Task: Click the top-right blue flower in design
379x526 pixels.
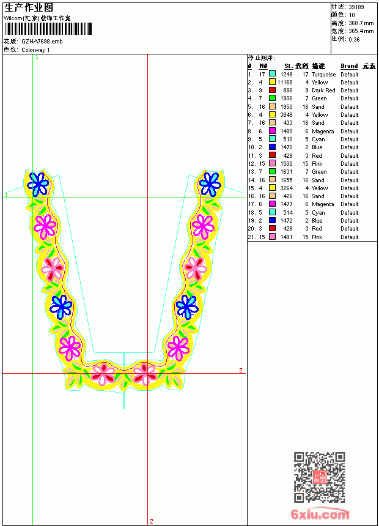Action: [x=210, y=184]
